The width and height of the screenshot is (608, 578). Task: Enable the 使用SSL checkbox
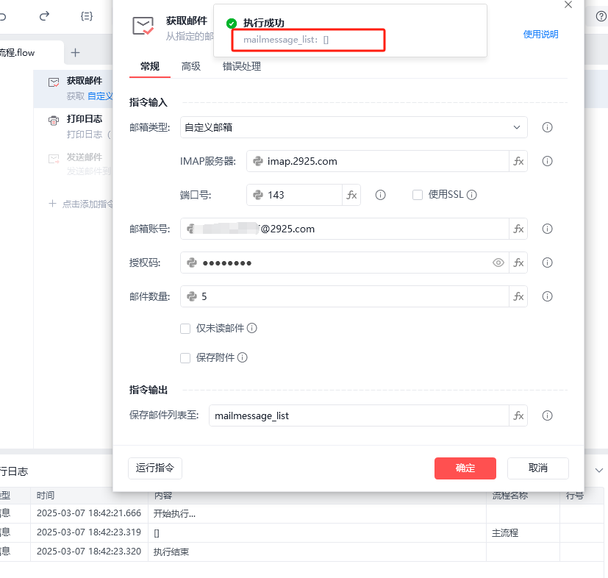pos(418,195)
